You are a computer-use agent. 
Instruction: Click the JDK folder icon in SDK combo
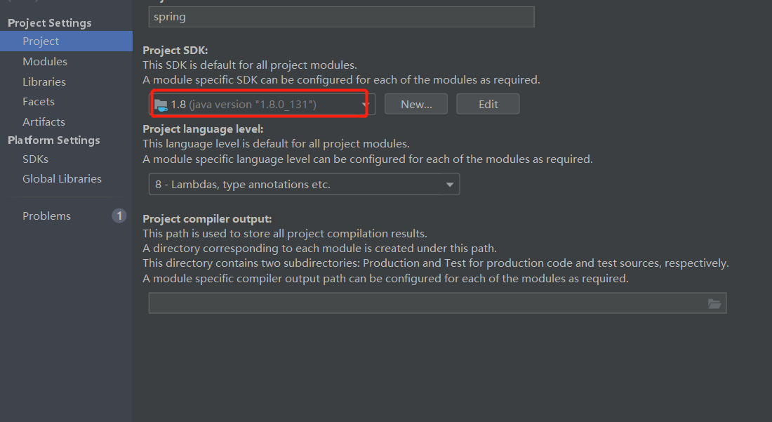coord(161,105)
